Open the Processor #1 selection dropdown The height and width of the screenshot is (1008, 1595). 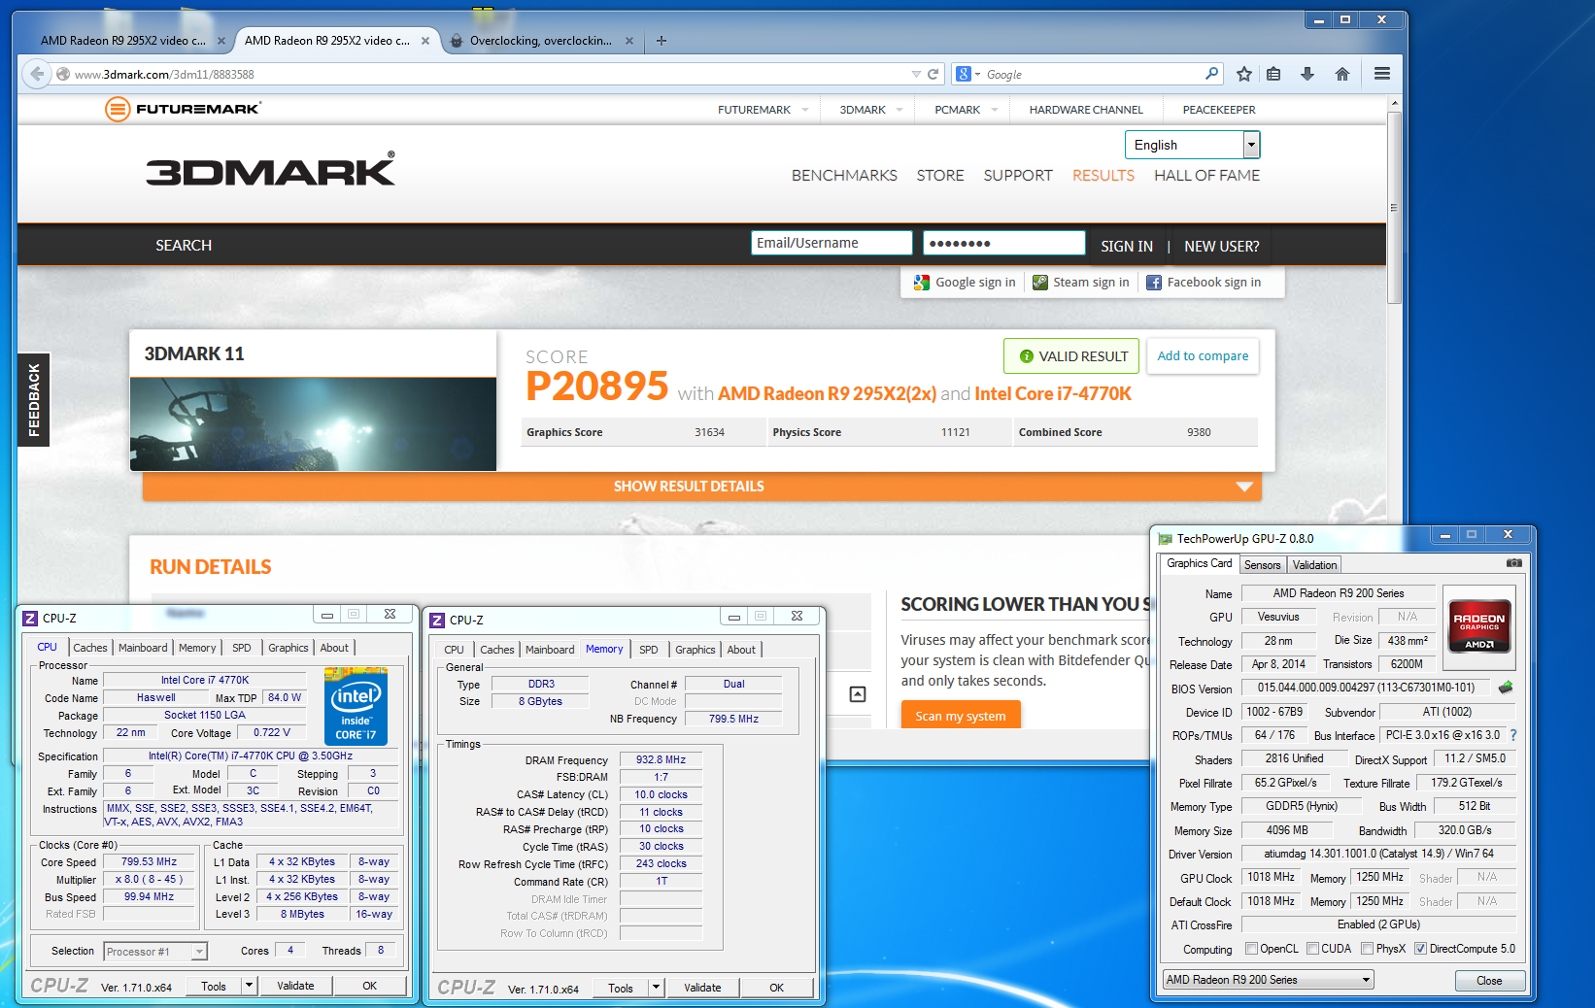[x=155, y=952]
